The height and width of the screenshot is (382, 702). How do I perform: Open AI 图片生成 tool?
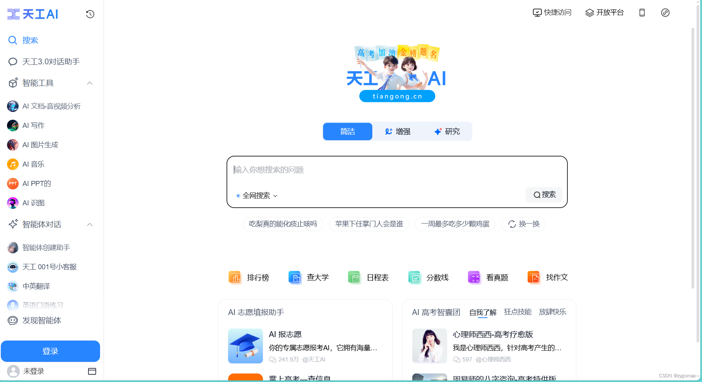pos(33,145)
